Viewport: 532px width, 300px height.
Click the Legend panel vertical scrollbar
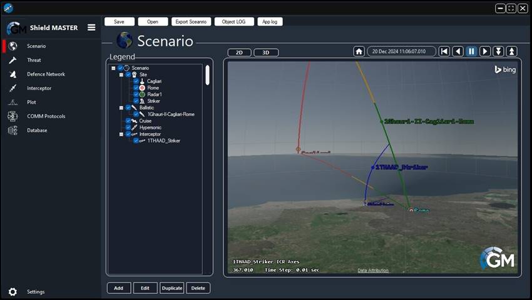click(x=207, y=76)
